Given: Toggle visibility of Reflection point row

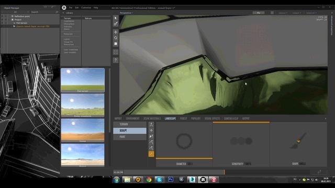Looking at the screenshot, I should [x=2, y=16].
